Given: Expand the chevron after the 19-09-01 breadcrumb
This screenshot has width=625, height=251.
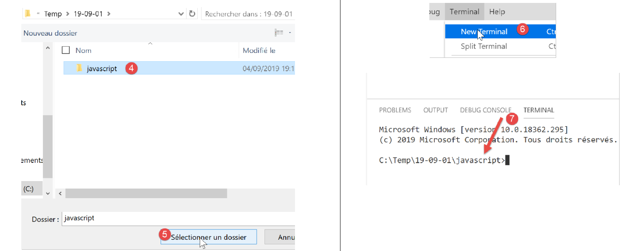Looking at the screenshot, I should pos(109,14).
